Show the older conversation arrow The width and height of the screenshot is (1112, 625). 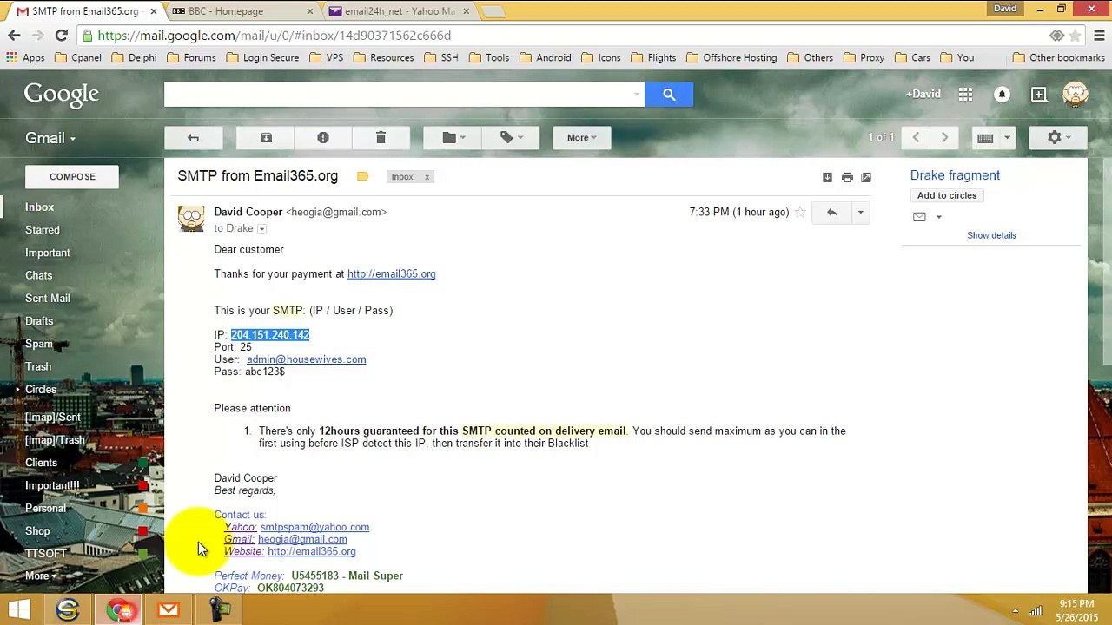pos(944,137)
